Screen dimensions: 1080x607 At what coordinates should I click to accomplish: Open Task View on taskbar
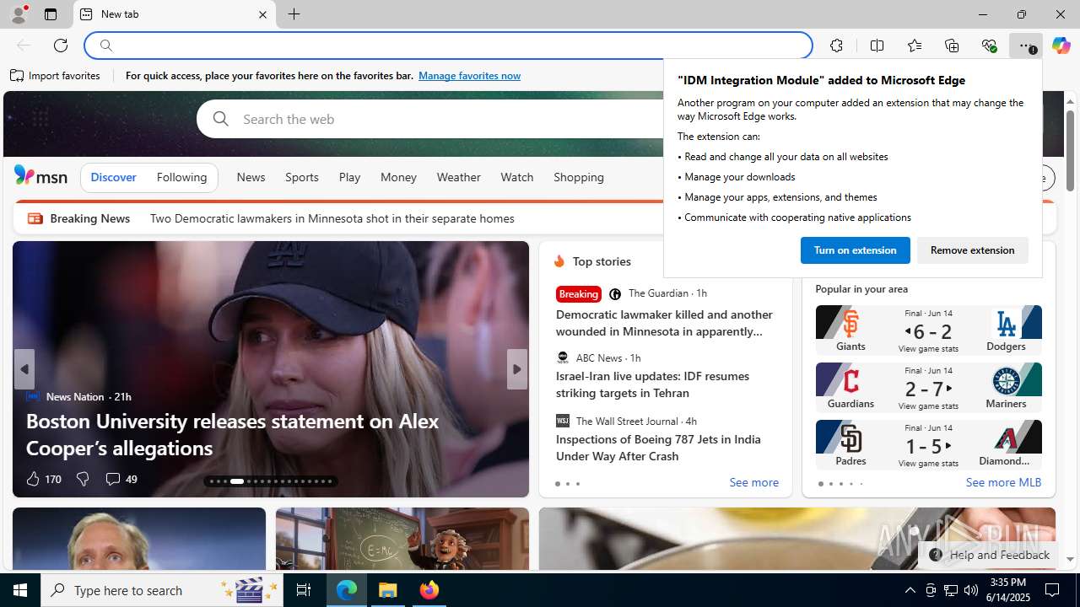point(304,590)
